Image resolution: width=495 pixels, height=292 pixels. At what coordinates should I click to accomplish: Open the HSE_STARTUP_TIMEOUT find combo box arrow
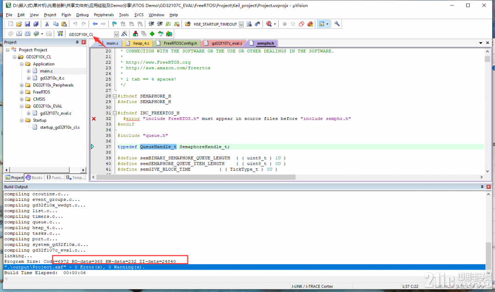pos(241,24)
